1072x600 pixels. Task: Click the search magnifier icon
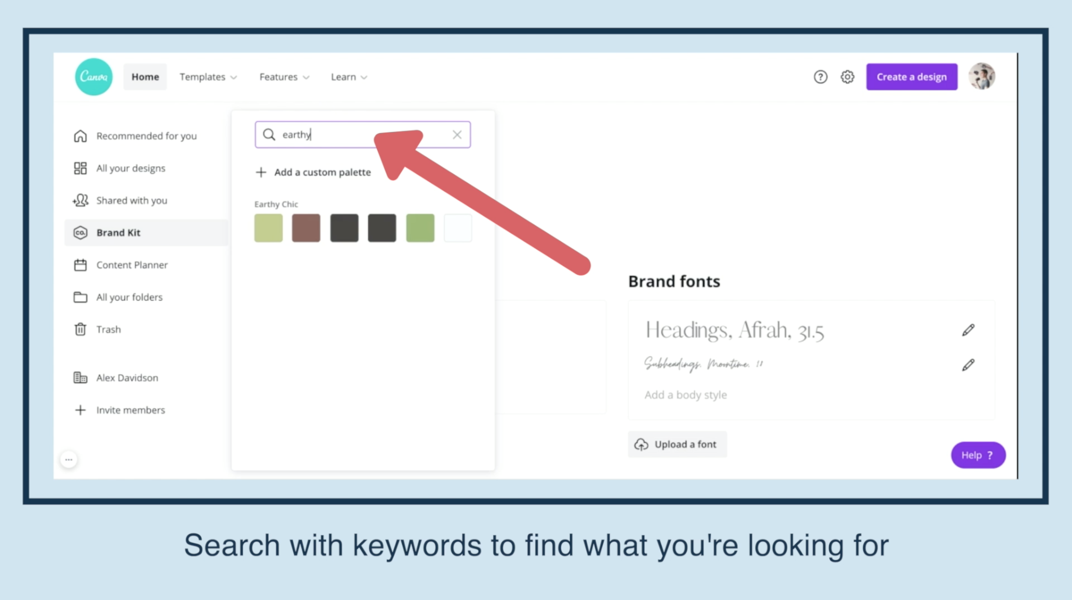pyautogui.click(x=269, y=135)
